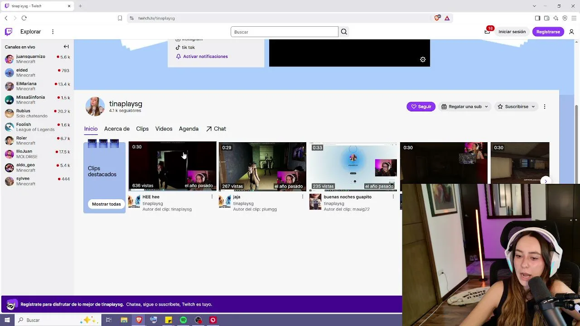Click Activar notificaciones link
Screen dimensions: 580x326
pyautogui.click(x=202, y=57)
